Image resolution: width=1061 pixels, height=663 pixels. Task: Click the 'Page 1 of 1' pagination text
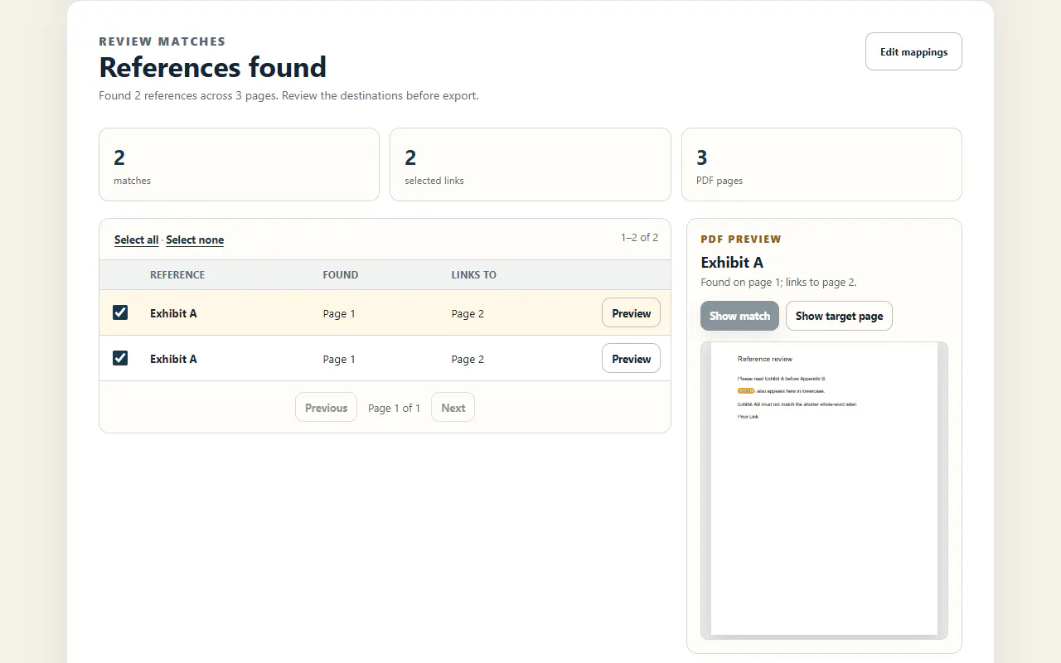click(395, 408)
